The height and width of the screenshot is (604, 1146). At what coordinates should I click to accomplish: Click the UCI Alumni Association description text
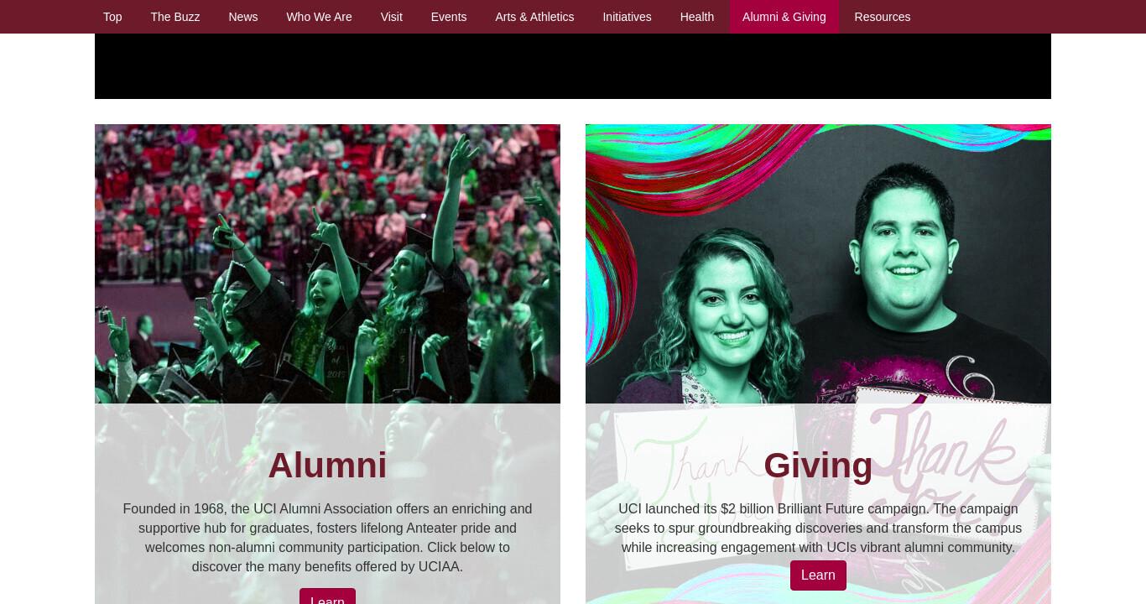(327, 538)
